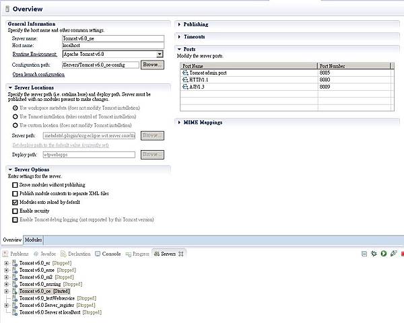Collapse the Server Locations section
404x323 pixels.
click(10, 88)
